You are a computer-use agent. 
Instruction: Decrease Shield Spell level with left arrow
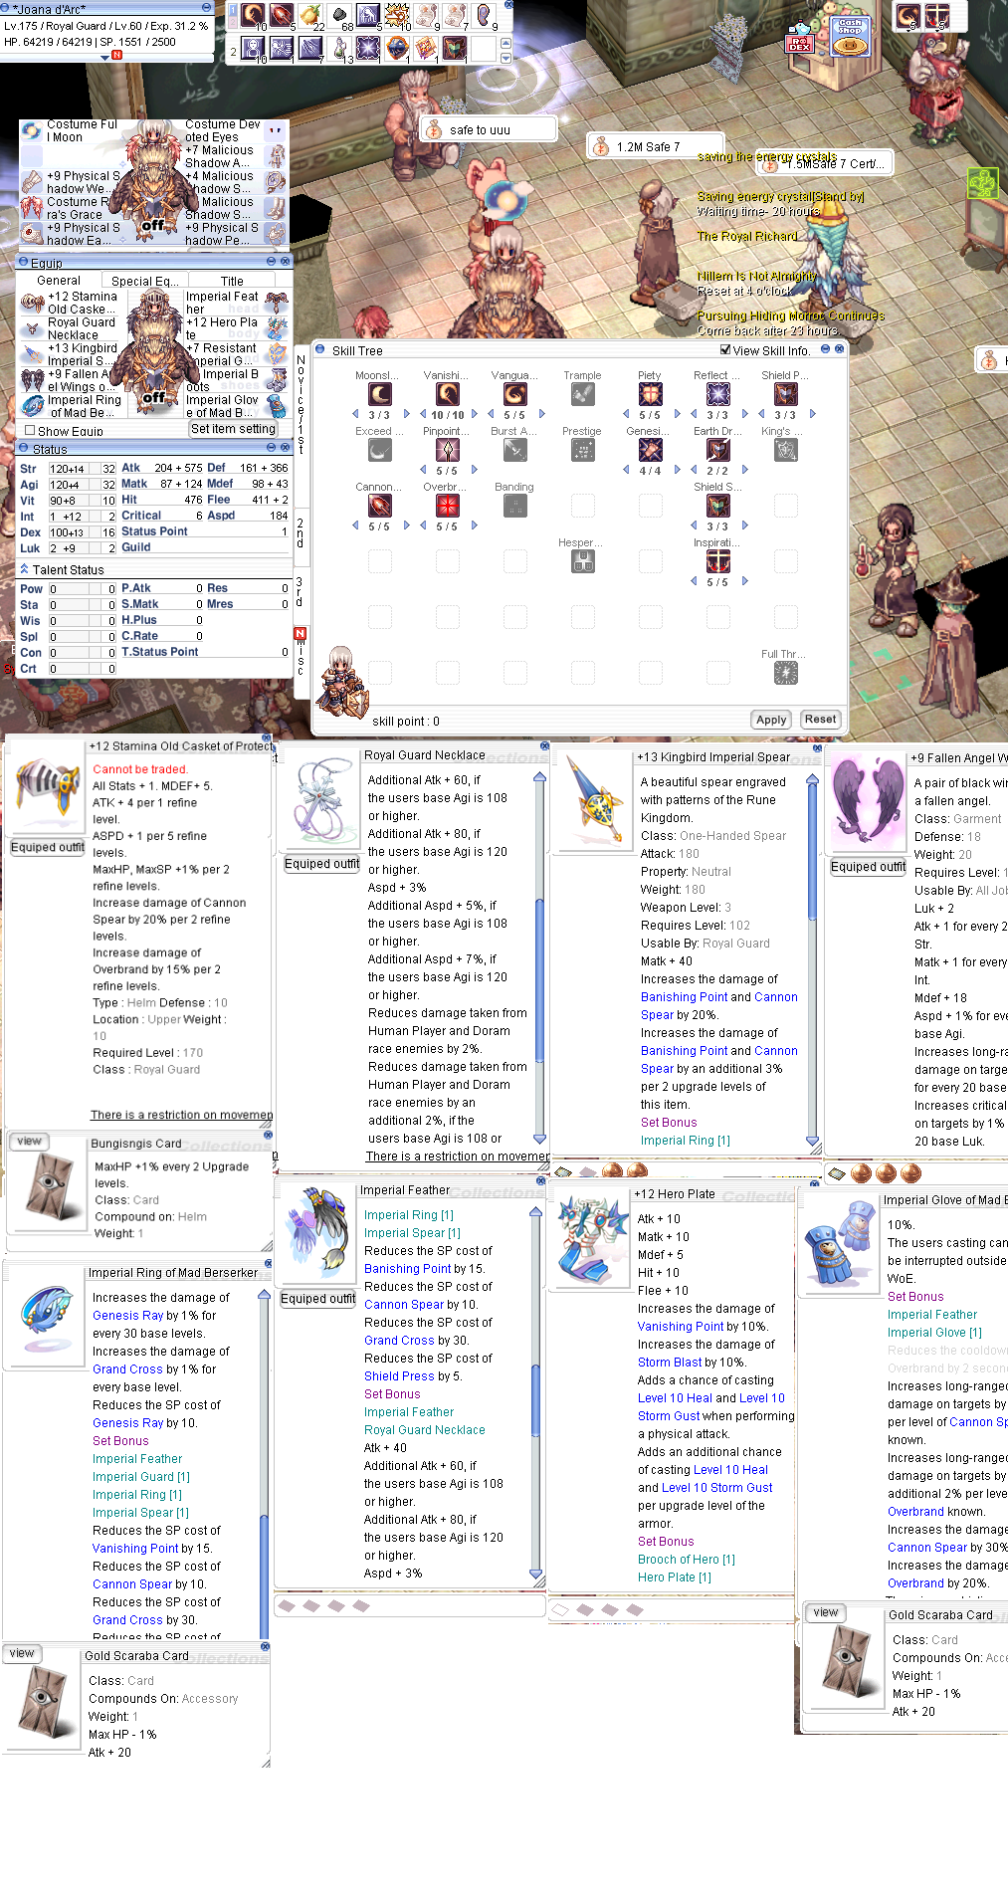tap(694, 526)
